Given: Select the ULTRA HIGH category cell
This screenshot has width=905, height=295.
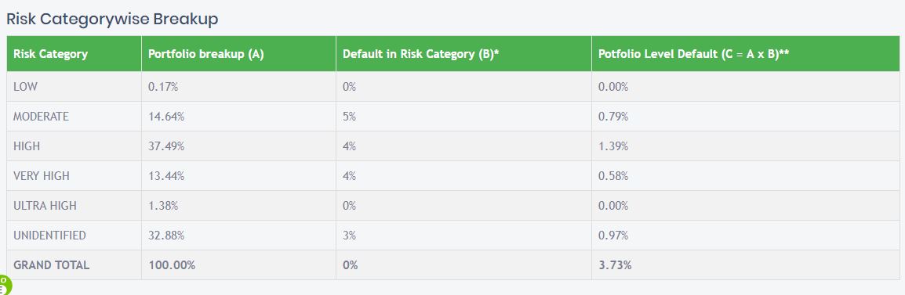Looking at the screenshot, I should 74,206.
